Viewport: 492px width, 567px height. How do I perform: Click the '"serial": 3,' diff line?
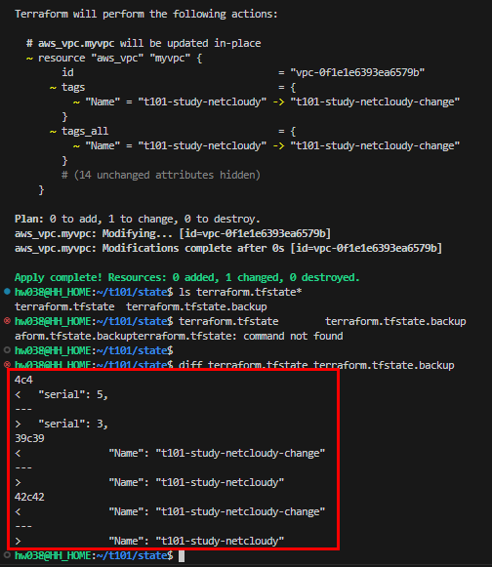pos(61,425)
